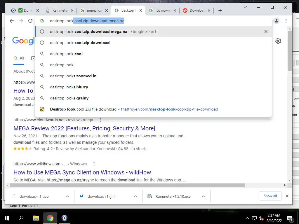Open downloaded download (1).jfif file
Image resolution: width=299 pixels, height=224 pixels.
click(101, 196)
